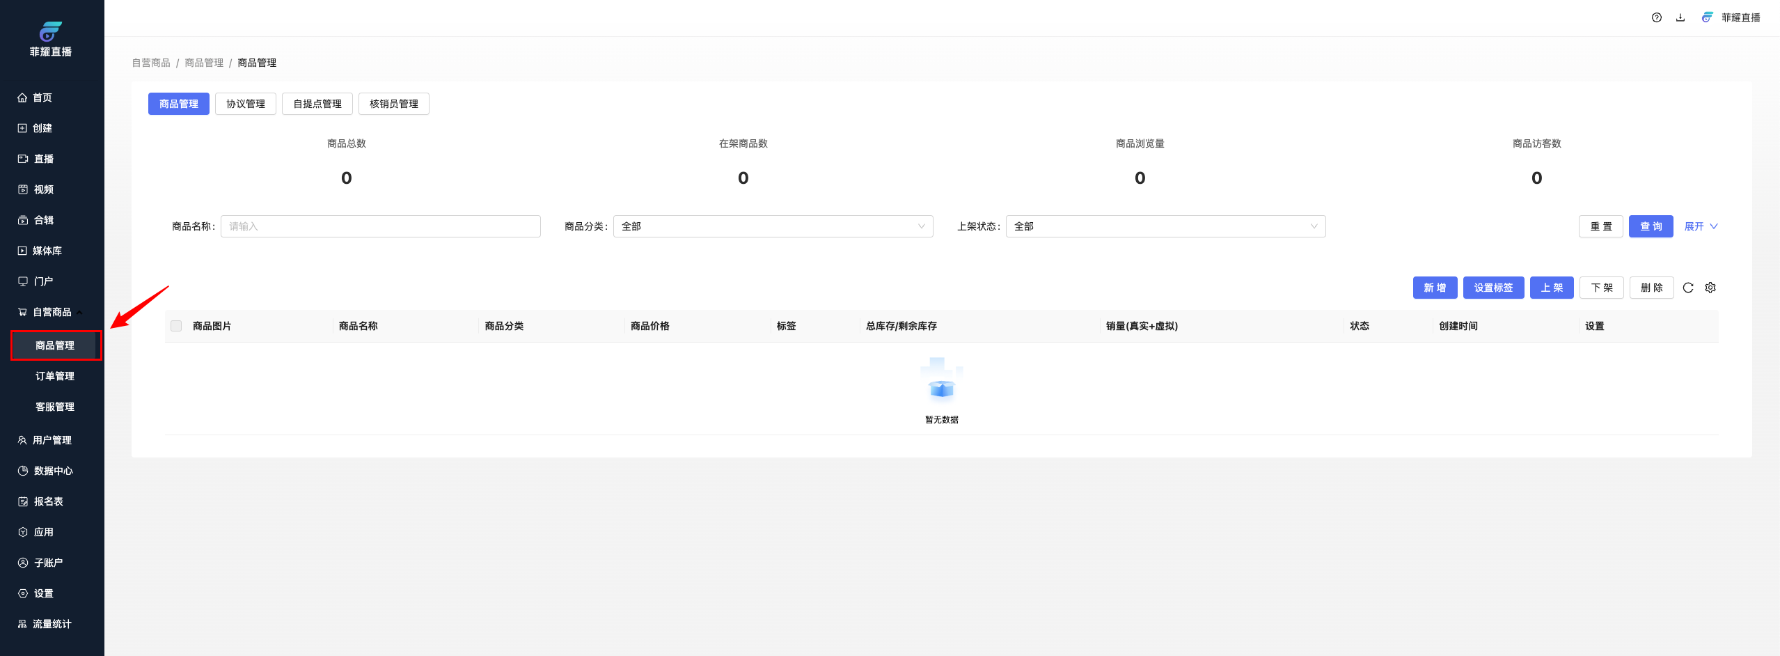Open 媒体库 in the sidebar
The width and height of the screenshot is (1780, 656).
[47, 251]
